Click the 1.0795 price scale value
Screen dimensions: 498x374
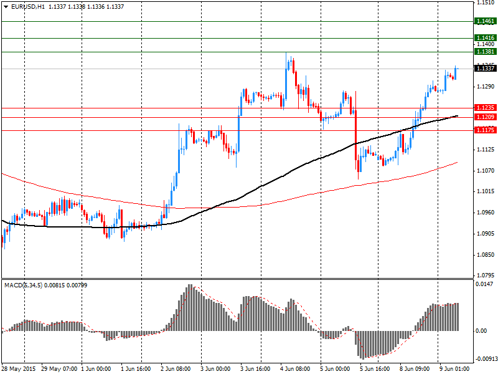[x=486, y=276]
